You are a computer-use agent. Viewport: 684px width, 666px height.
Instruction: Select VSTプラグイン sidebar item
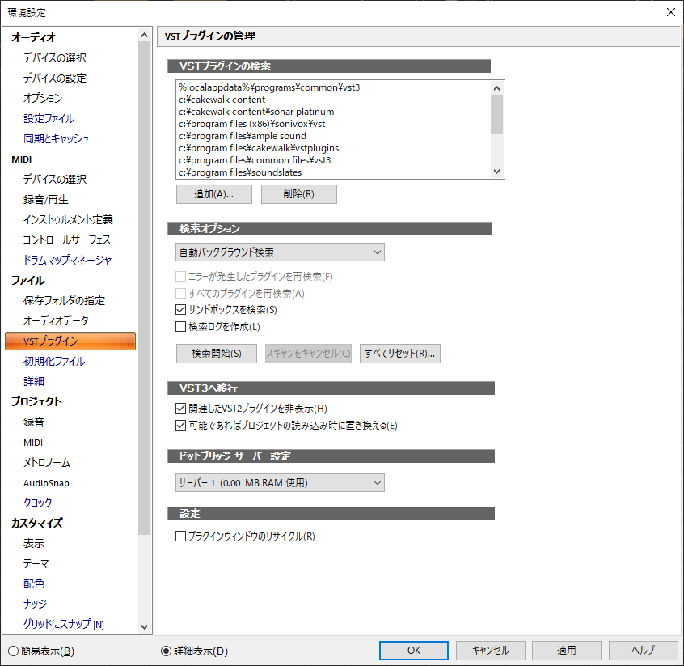click(x=70, y=341)
